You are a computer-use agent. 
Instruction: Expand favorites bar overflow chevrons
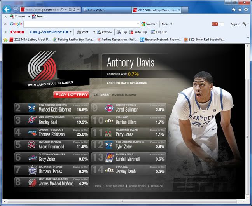pos(248,38)
